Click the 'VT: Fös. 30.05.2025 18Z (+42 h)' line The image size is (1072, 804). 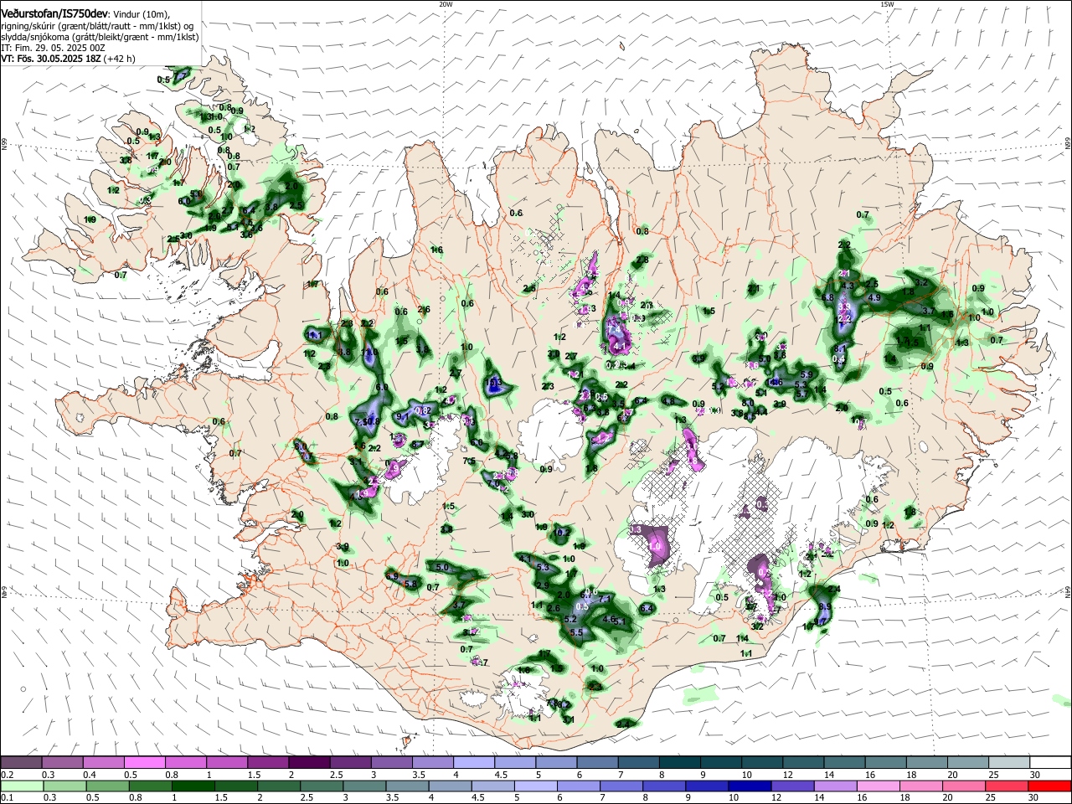click(68, 59)
